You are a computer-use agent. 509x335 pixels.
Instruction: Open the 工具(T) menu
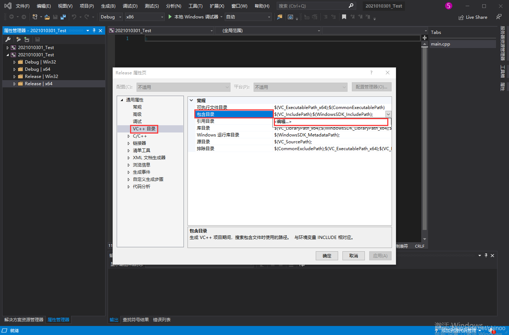pyautogui.click(x=195, y=6)
